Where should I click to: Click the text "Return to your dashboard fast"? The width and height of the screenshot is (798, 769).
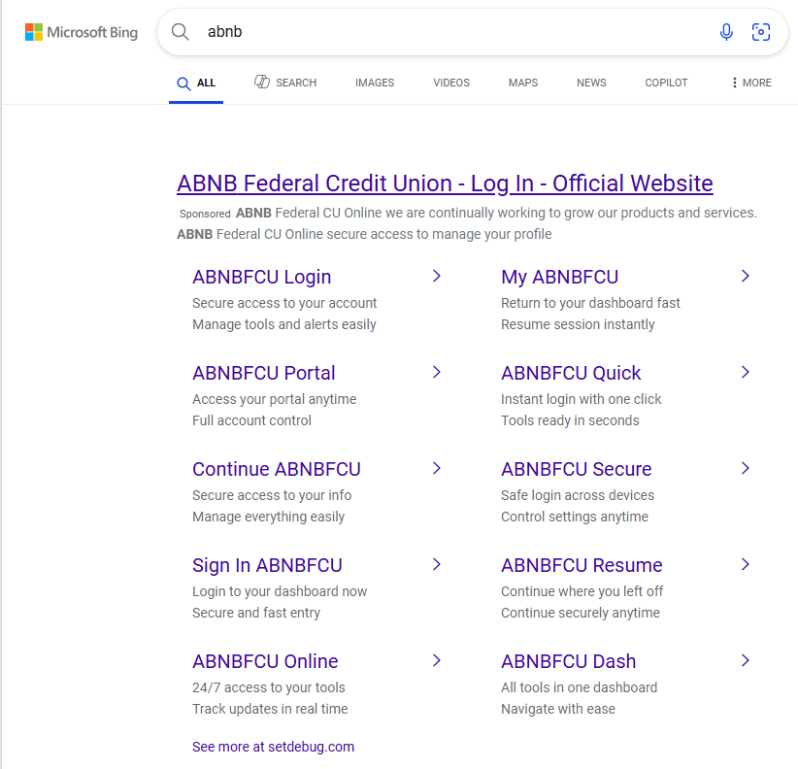[590, 303]
